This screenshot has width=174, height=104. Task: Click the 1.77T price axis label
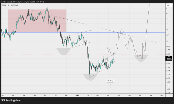coord(168,93)
